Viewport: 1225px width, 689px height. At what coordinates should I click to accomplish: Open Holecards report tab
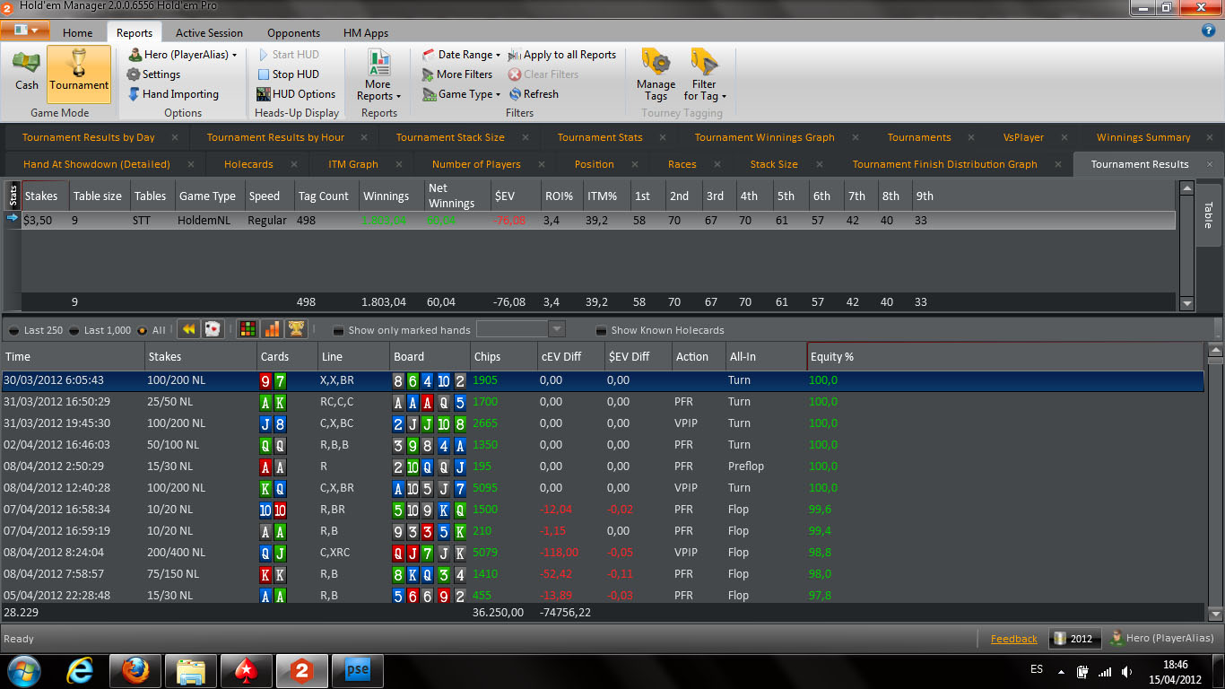point(248,164)
